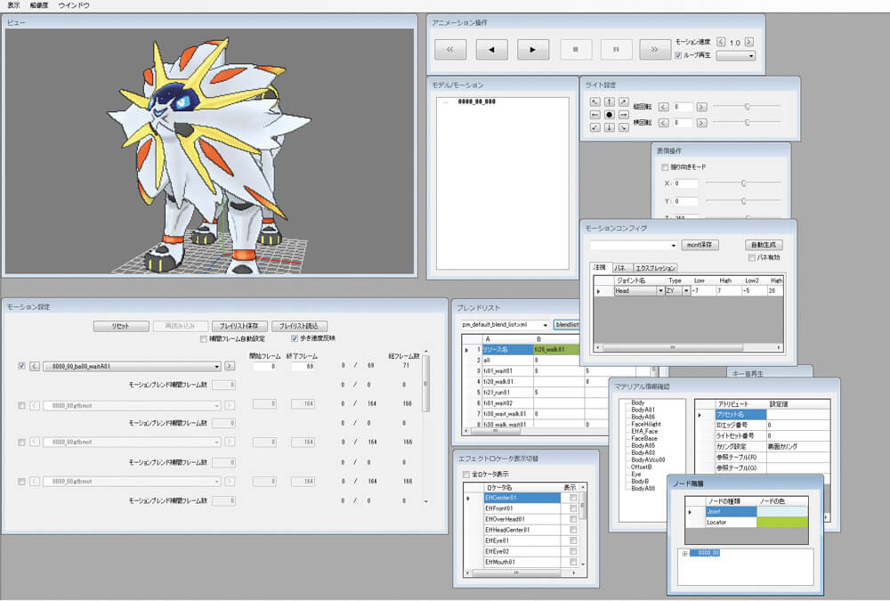Increase 縦回転 light rotation value
Screen dimensions: 890x601
point(701,107)
